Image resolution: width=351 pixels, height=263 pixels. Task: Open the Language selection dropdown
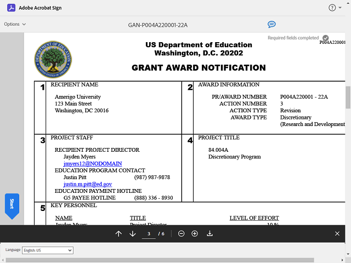(47, 250)
